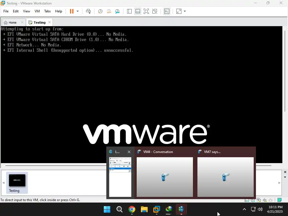The height and width of the screenshot is (216, 288).
Task: Toggle the thumbnail bar view
Action: click(x=138, y=11)
